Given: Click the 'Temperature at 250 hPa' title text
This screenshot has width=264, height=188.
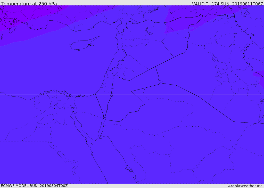Looking at the screenshot, I should 29,4.
